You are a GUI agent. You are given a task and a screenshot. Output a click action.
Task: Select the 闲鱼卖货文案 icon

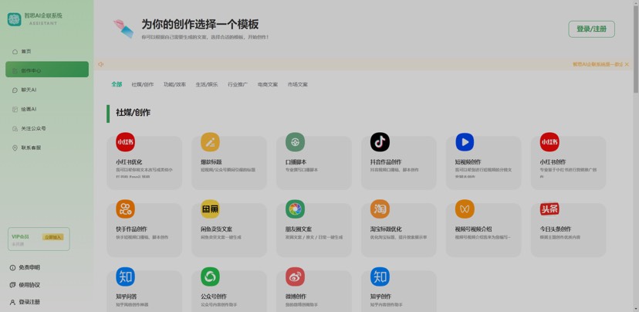click(x=210, y=209)
